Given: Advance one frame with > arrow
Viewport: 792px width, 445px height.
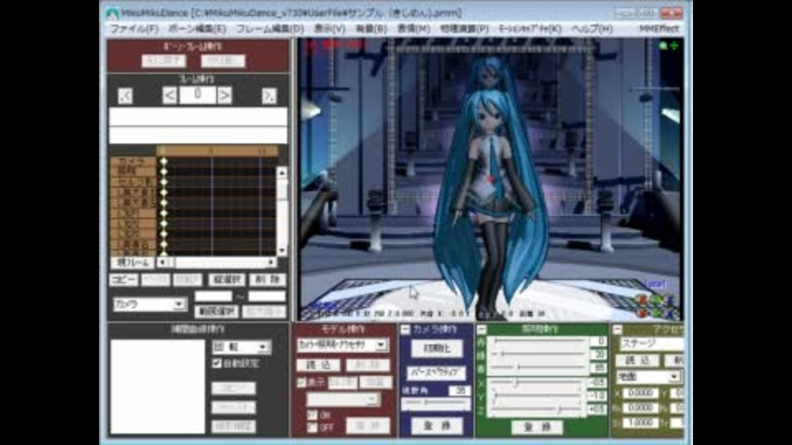Looking at the screenshot, I should (224, 96).
